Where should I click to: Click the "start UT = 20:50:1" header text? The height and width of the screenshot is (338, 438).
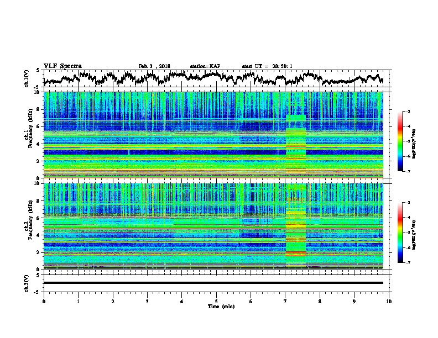(x=267, y=66)
